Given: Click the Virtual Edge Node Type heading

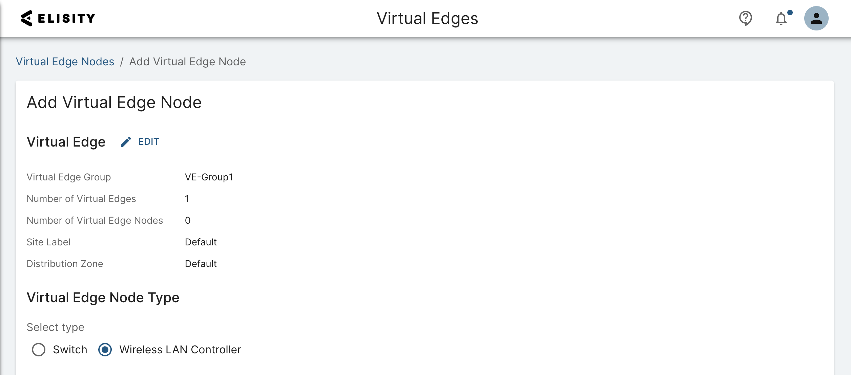Looking at the screenshot, I should tap(103, 297).
